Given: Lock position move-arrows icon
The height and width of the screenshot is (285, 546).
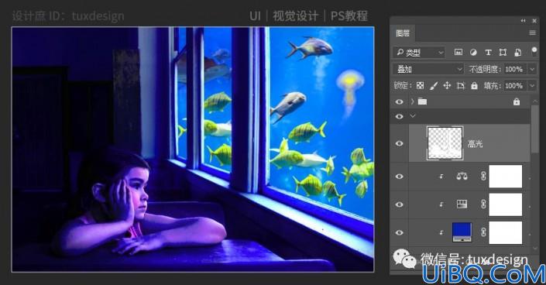Looking at the screenshot, I should point(447,86).
